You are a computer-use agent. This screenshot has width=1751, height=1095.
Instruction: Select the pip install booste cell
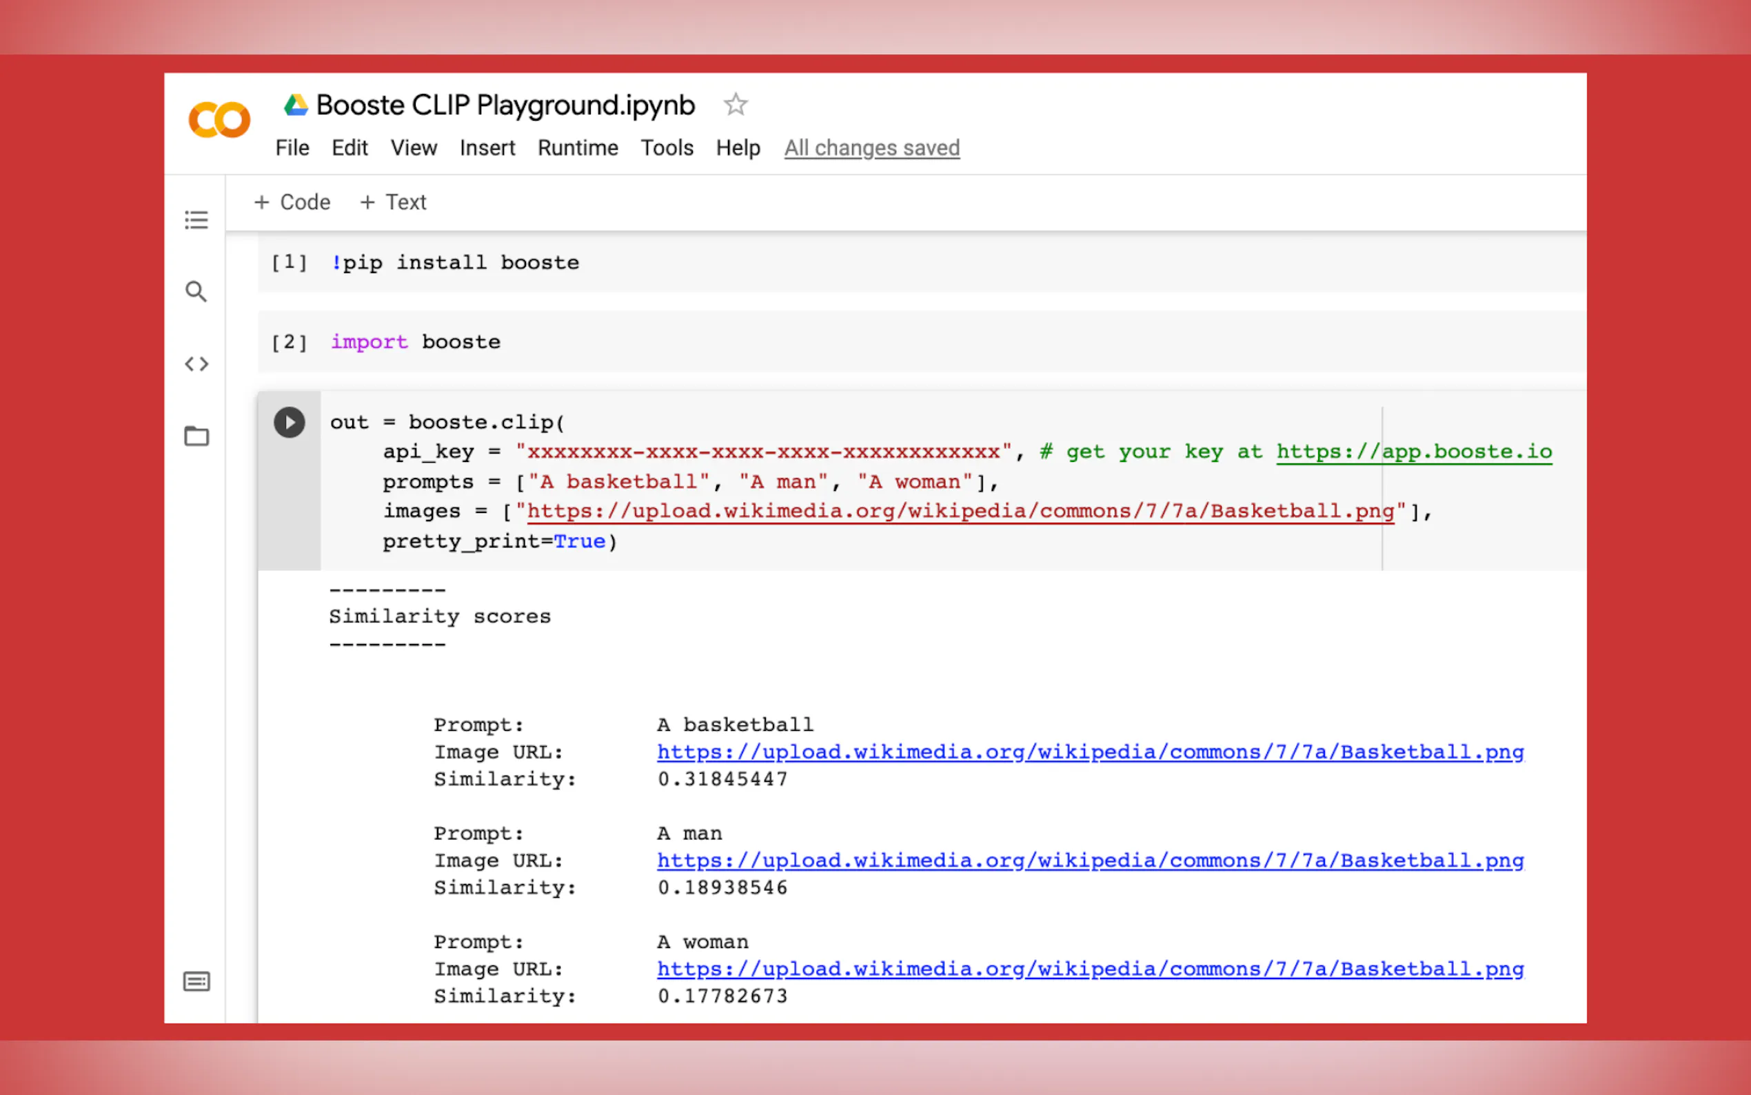coord(922,262)
